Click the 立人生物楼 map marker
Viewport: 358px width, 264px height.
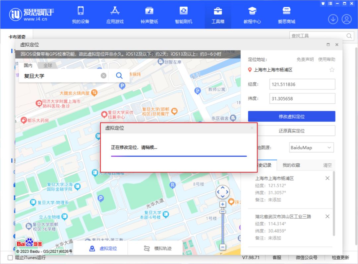(65, 217)
